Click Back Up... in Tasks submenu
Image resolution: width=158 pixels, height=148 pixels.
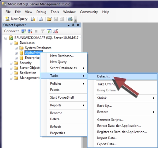[123, 106]
